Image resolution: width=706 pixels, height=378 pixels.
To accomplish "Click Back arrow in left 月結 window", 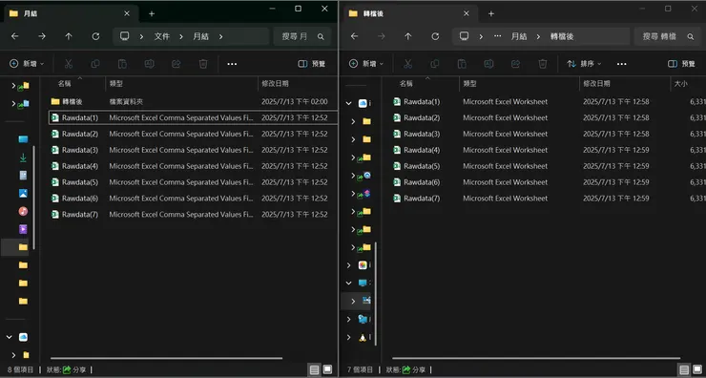I will [x=15, y=36].
